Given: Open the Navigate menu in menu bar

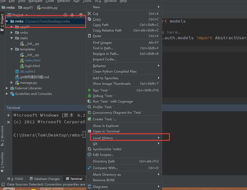Looking at the screenshot, I should pyautogui.click(x=35, y=1).
